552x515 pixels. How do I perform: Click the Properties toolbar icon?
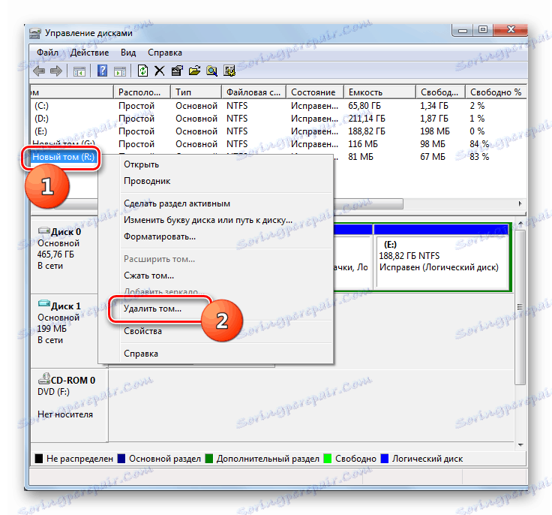coord(177,71)
